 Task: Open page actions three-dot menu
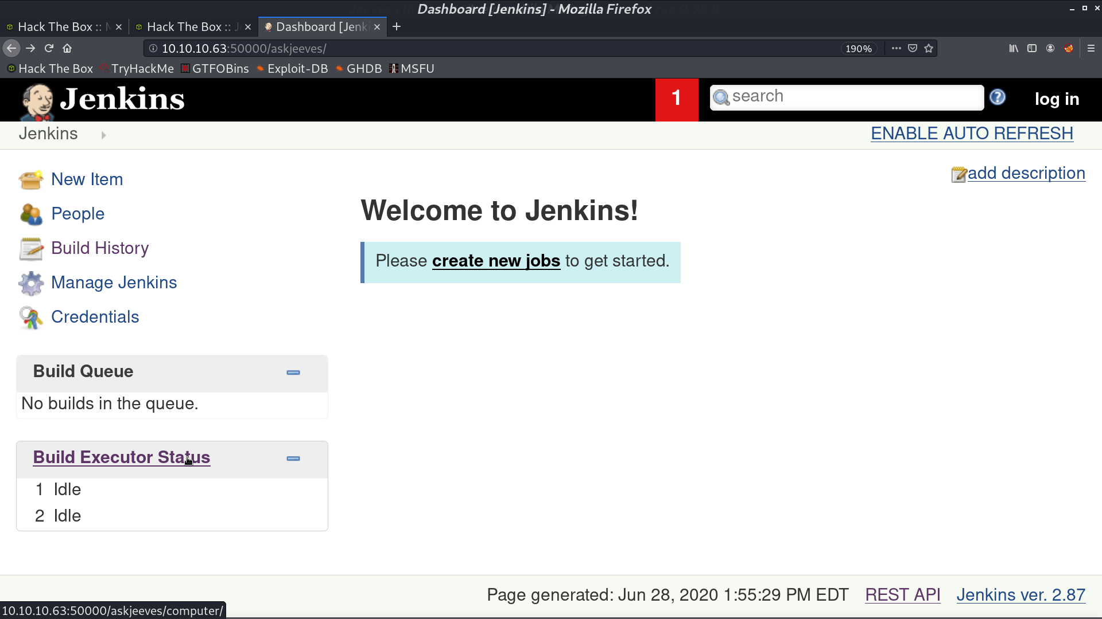[896, 49]
